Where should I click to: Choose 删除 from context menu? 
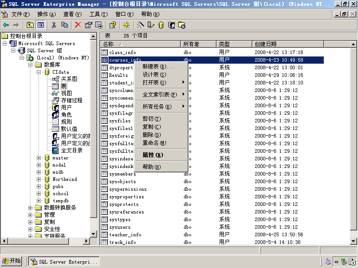click(x=161, y=135)
